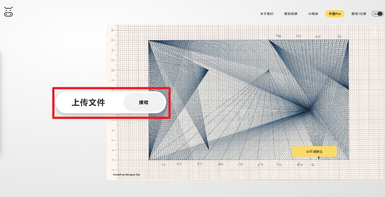The width and height of the screenshot is (385, 197).
Task: Open the 关于我们 menu item
Action: tap(266, 13)
